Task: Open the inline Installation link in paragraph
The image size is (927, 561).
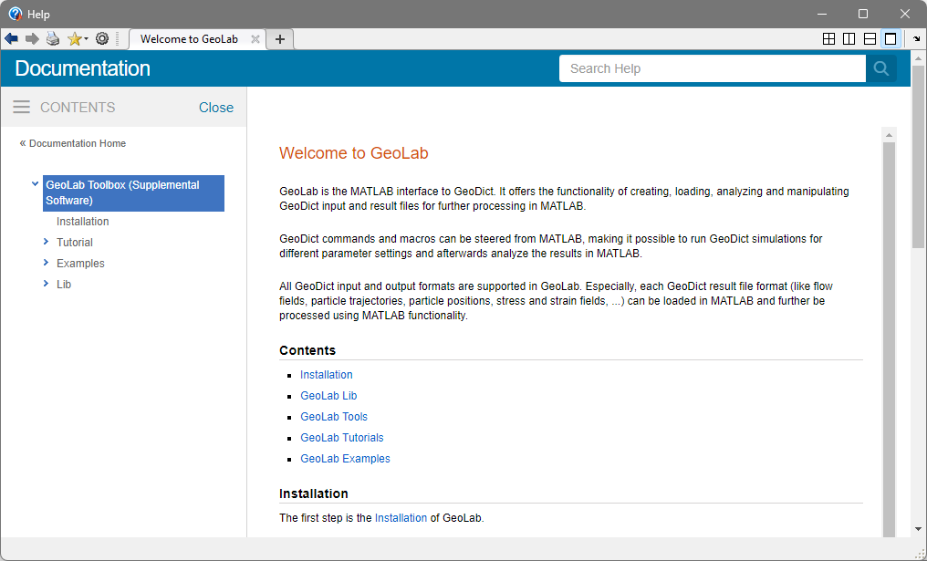Action: click(401, 518)
